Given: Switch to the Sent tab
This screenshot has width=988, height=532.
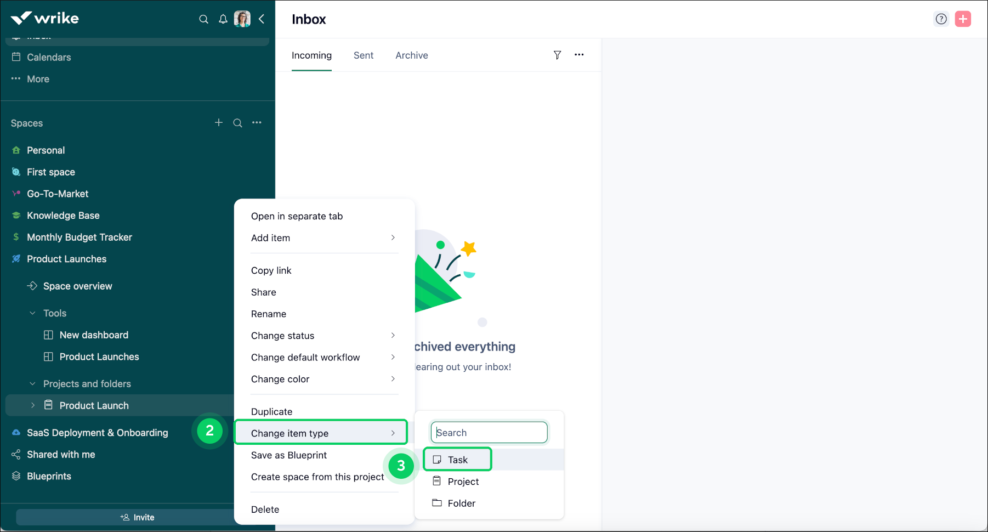Looking at the screenshot, I should (x=364, y=55).
